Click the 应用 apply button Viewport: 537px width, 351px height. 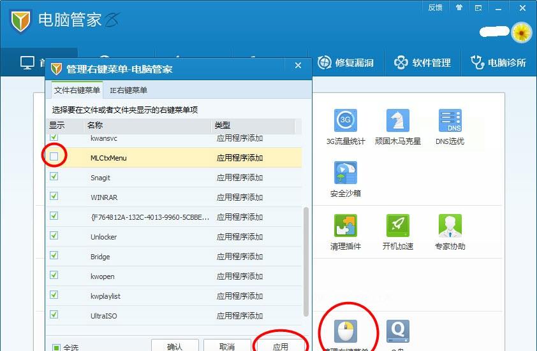[280, 345]
